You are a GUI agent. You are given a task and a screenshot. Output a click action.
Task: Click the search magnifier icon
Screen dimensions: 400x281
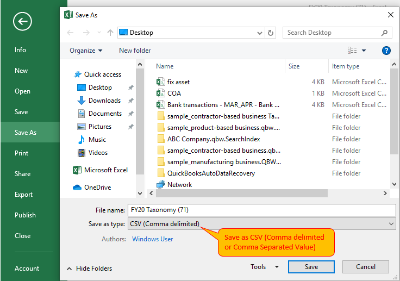coord(384,33)
